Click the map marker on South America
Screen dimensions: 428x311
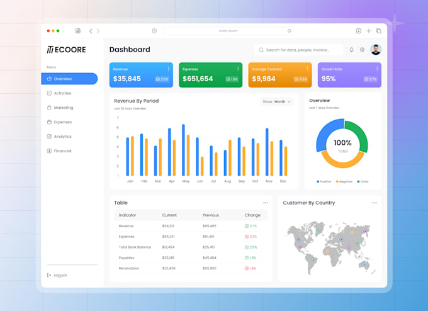313,259
